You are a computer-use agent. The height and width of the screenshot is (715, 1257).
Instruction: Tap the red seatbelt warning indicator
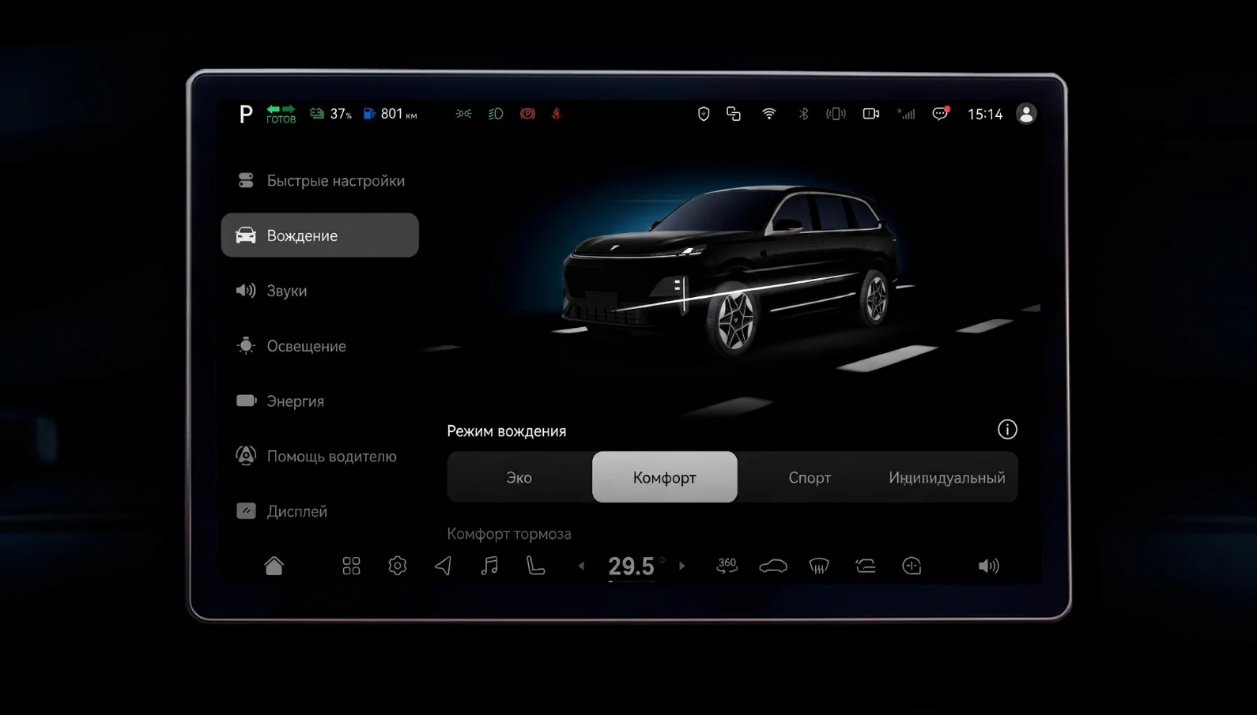pos(557,114)
